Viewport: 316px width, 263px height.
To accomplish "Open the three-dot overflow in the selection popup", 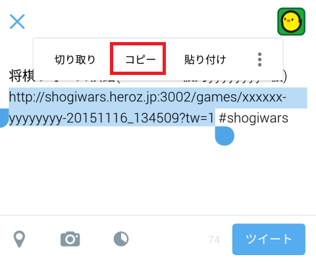I will (259, 59).
